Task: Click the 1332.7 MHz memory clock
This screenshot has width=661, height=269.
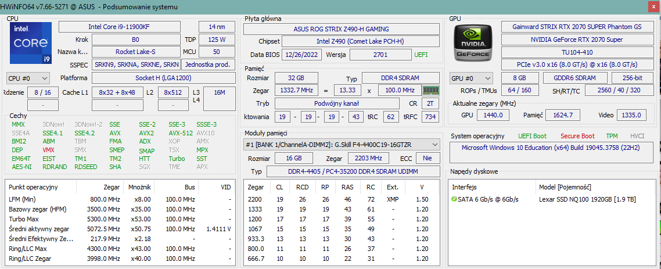Action: tap(296, 90)
